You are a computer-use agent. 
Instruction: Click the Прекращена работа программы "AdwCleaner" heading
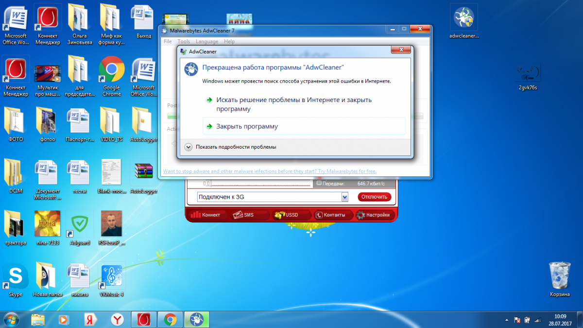click(x=273, y=67)
